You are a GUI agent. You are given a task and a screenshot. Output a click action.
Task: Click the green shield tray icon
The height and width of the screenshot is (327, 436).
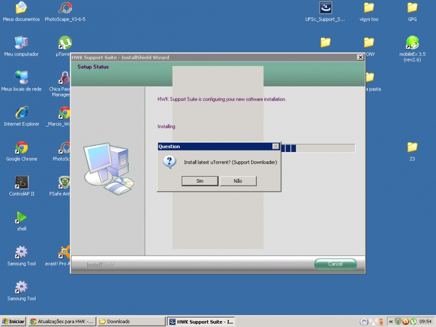coord(398,322)
